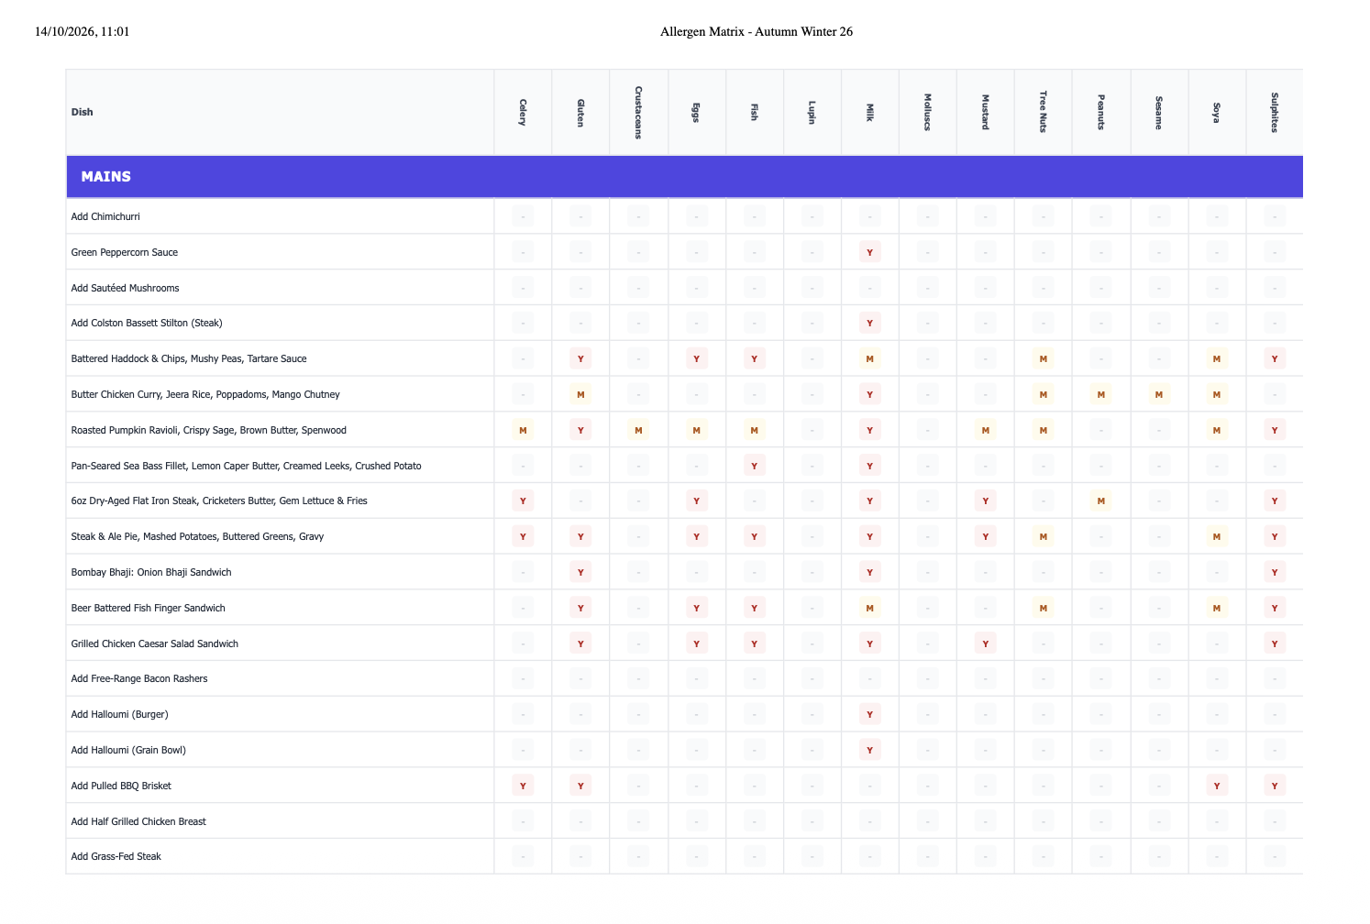Click the Sesame M for Butter Chicken Curry

pyautogui.click(x=1158, y=394)
